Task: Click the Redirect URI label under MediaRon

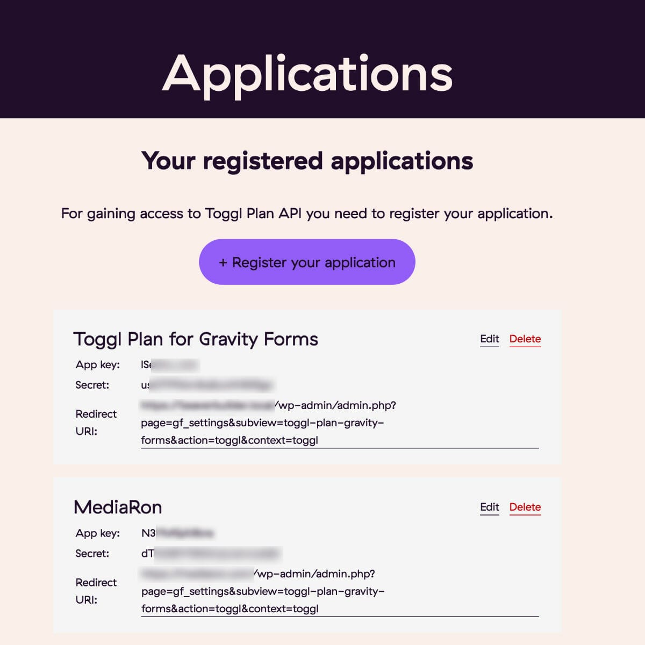Action: coord(96,591)
